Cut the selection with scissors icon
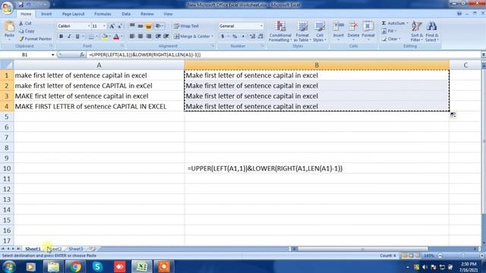 (25, 24)
